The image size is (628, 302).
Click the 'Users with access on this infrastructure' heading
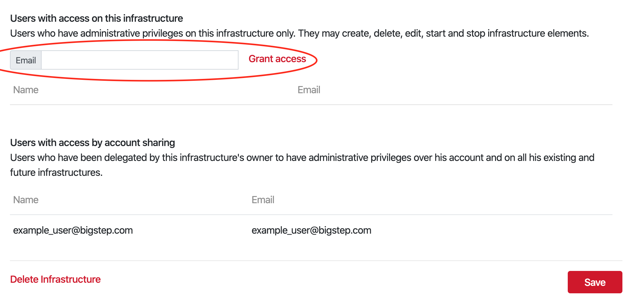pyautogui.click(x=97, y=18)
